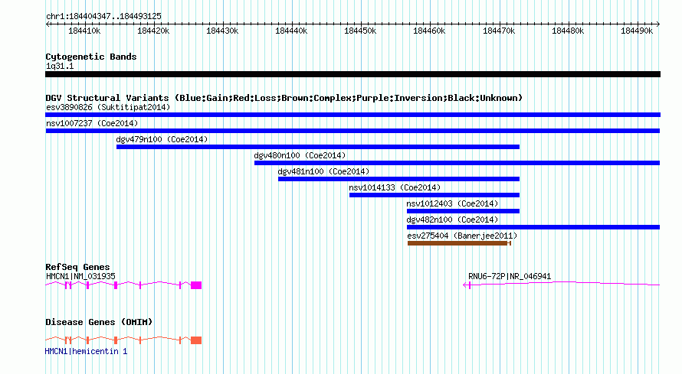Select the nsv1007237 (Coe2014) gain bar
This screenshot has width=682, height=374.
pos(352,131)
